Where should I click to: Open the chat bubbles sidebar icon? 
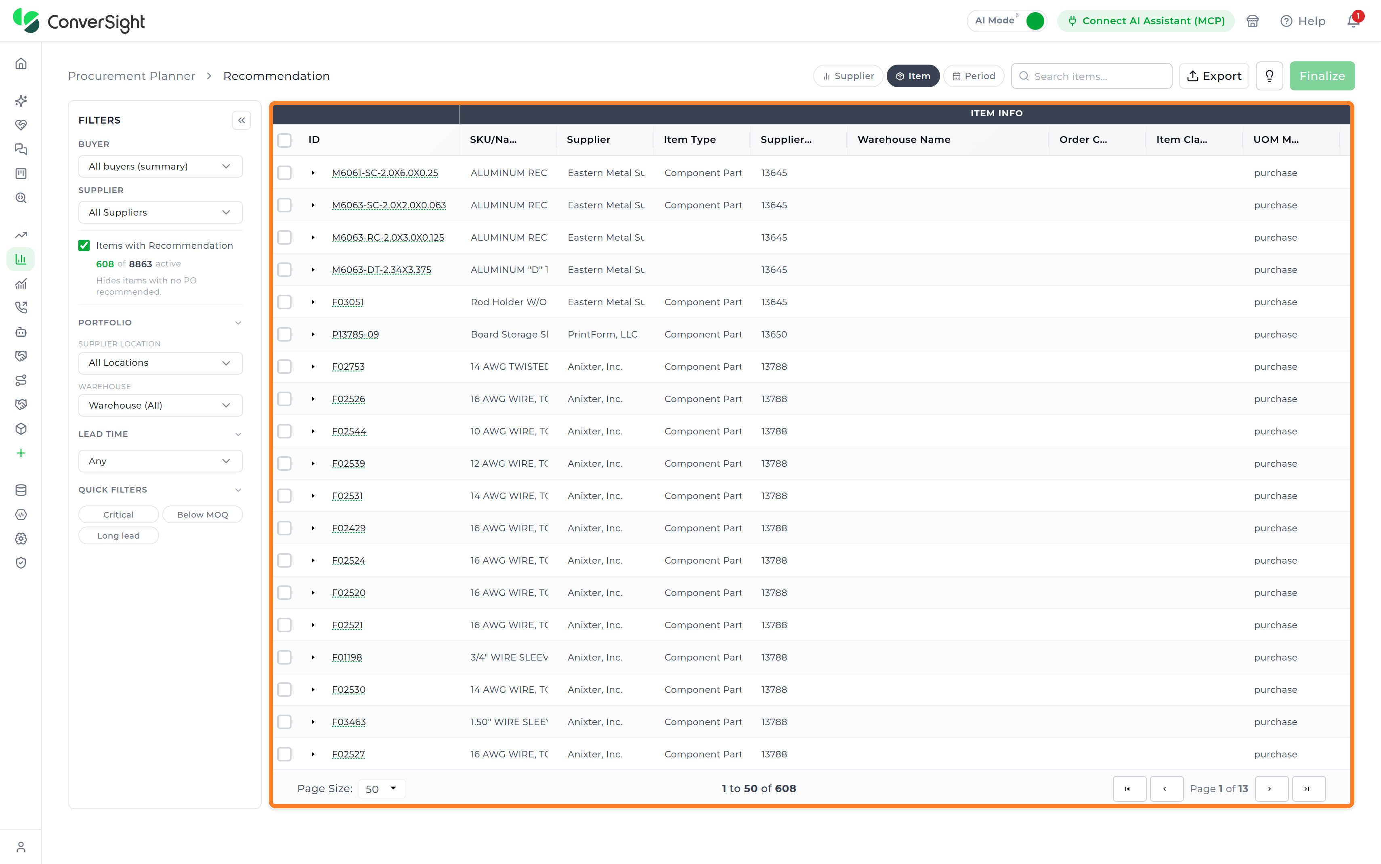[21, 149]
